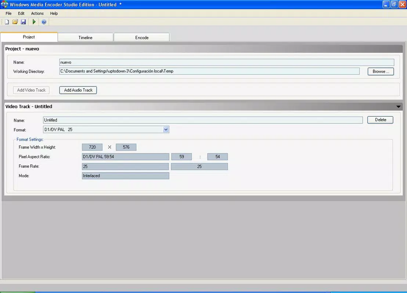This screenshot has width=407, height=293.
Task: Click the Browse button
Action: click(x=381, y=71)
